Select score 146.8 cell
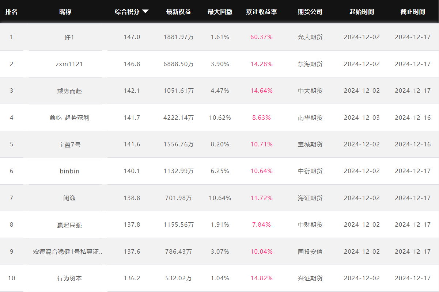The width and height of the screenshot is (439, 292). pyautogui.click(x=132, y=64)
